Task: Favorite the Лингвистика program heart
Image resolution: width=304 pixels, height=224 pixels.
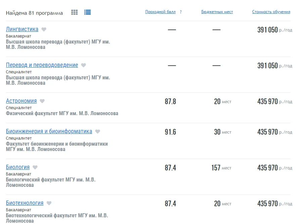Action: (x=44, y=29)
